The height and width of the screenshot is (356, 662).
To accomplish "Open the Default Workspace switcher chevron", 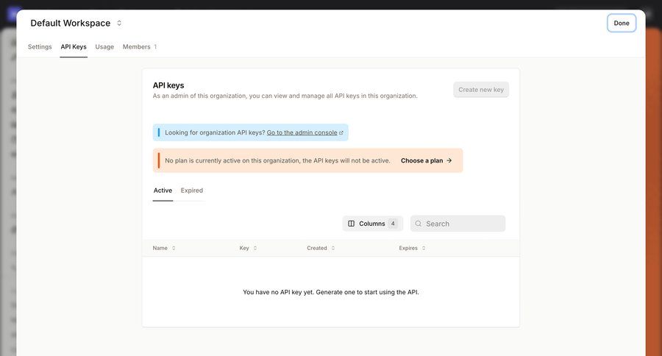I will pyautogui.click(x=119, y=24).
